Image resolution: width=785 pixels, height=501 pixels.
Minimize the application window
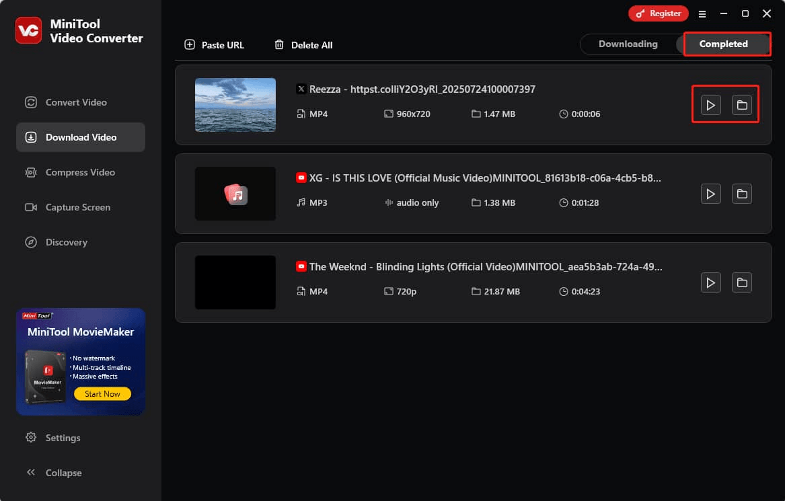pos(723,13)
